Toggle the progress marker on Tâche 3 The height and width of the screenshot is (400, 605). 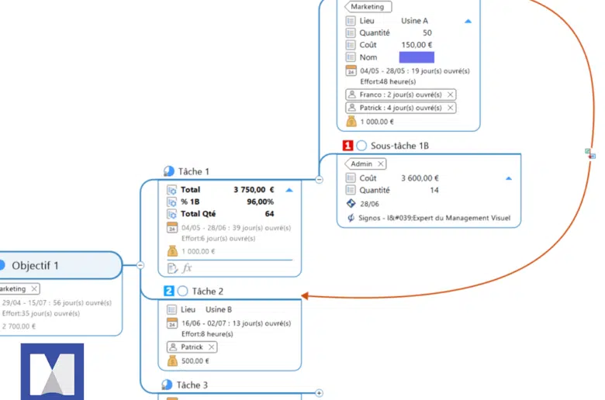click(x=169, y=384)
